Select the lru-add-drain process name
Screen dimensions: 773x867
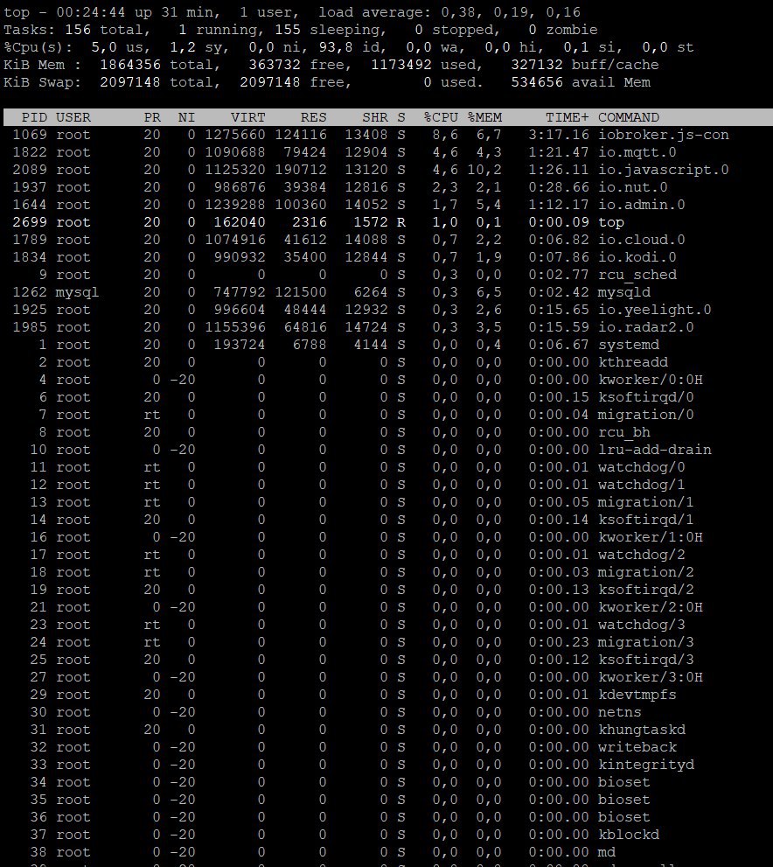655,450
